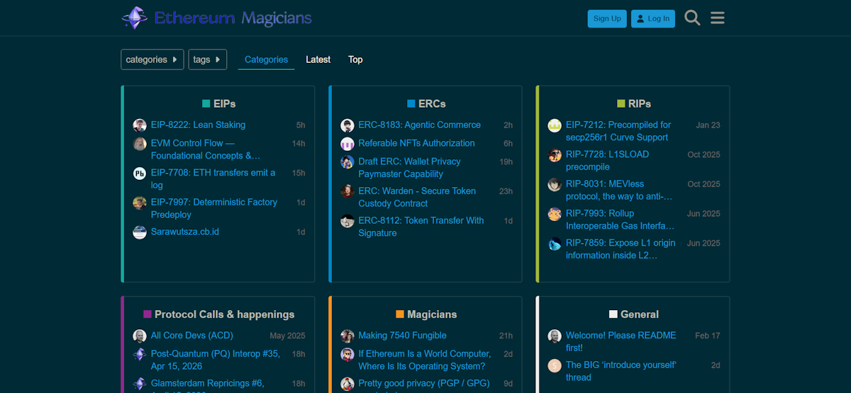Image resolution: width=851 pixels, height=393 pixels.
Task: Open topic 'Sarawutsza.cb.id'
Action: click(x=185, y=232)
